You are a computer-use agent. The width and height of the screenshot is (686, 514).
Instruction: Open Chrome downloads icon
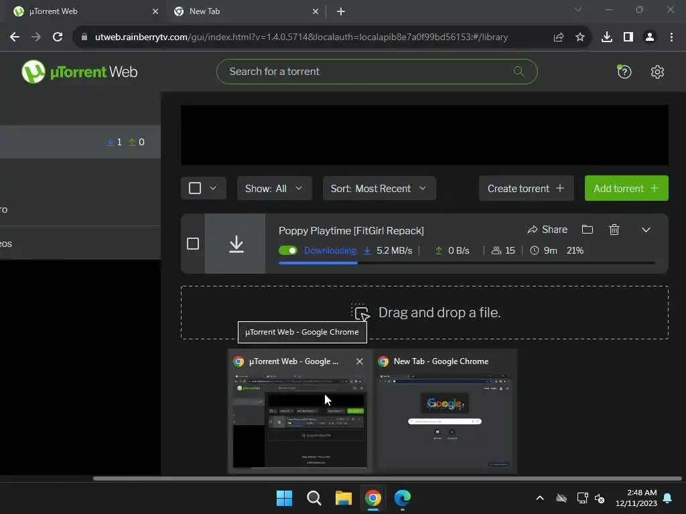click(607, 37)
